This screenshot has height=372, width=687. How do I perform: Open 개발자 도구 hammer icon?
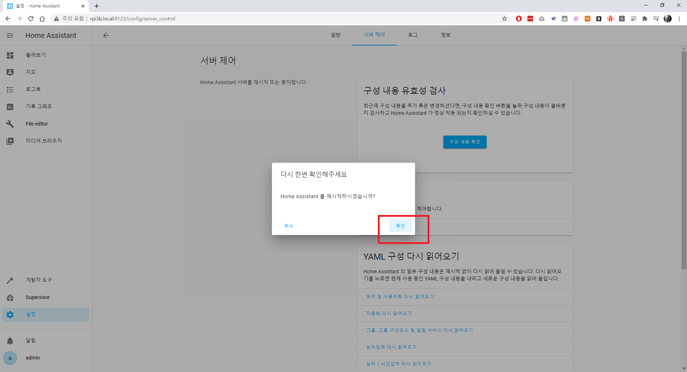(10, 280)
